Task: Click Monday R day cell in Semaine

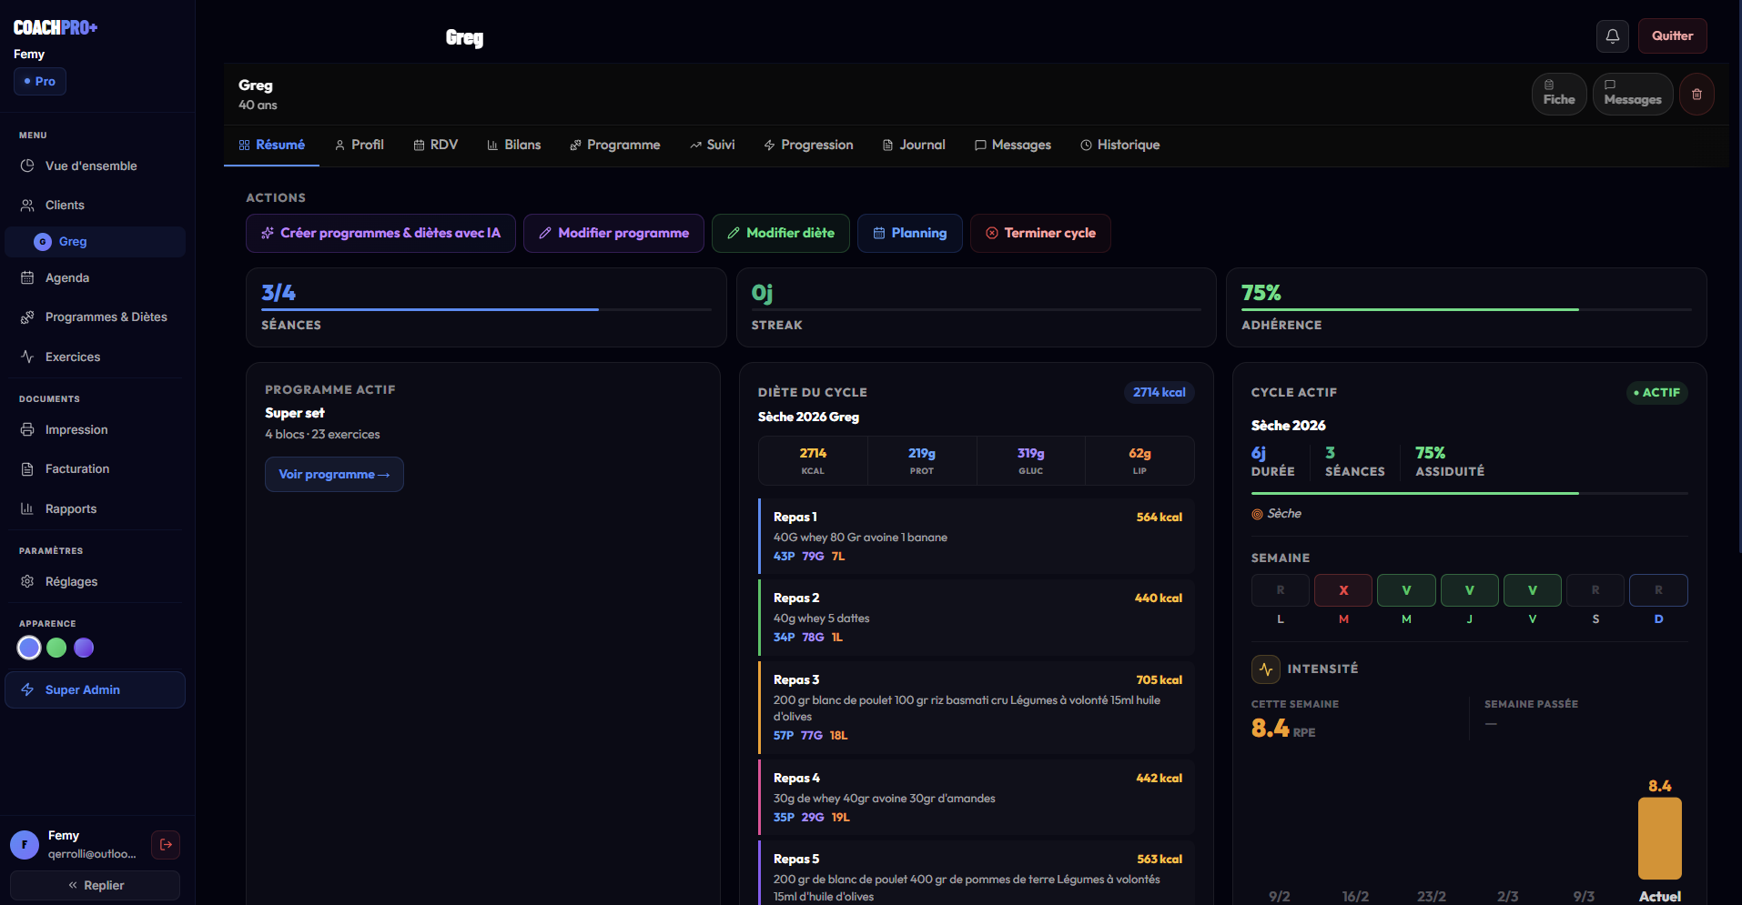Action: pyautogui.click(x=1280, y=590)
